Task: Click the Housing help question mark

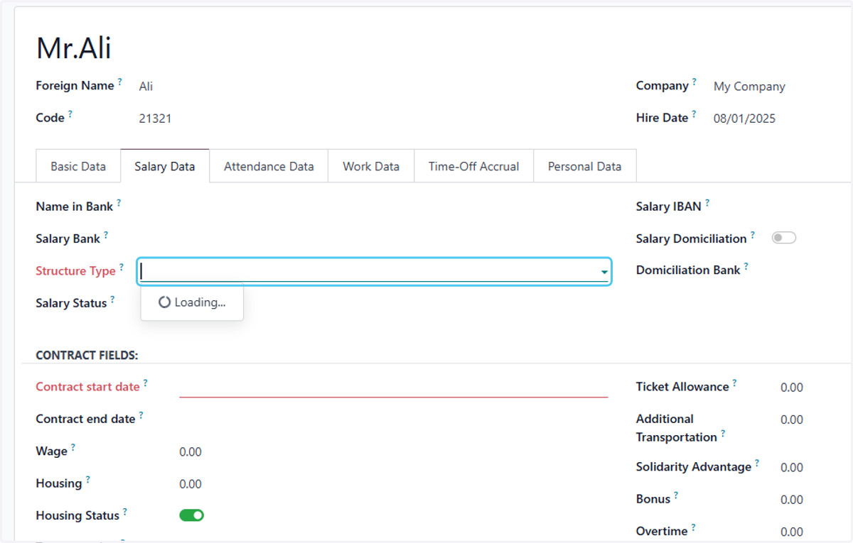Action: (x=87, y=480)
